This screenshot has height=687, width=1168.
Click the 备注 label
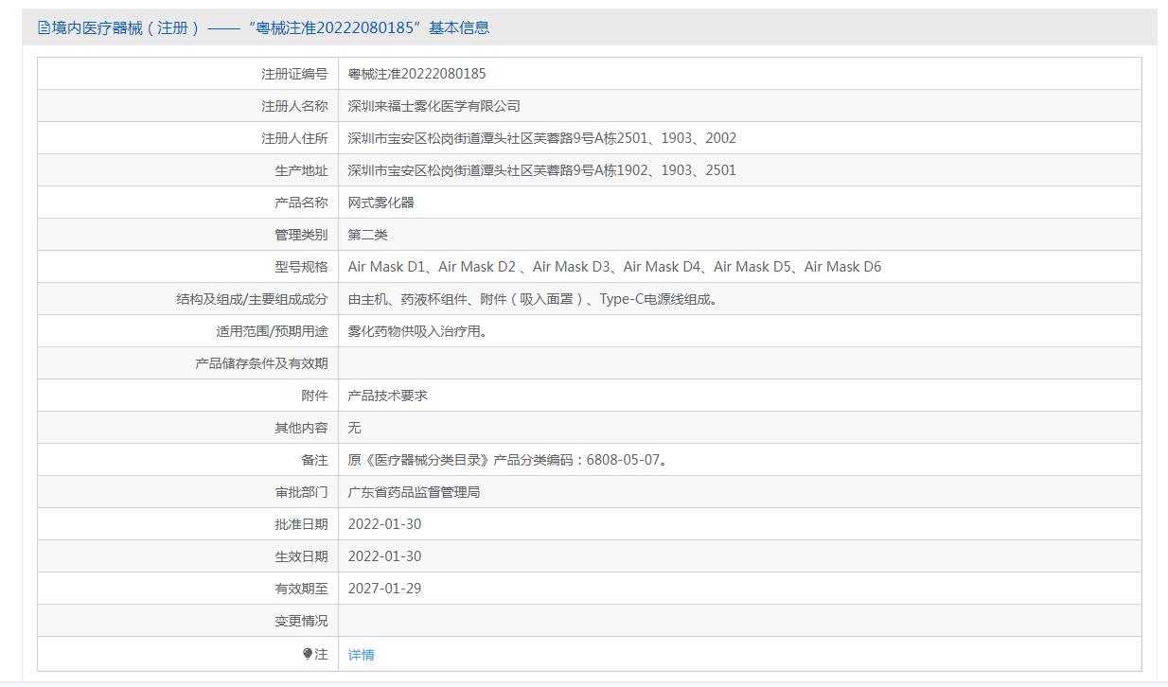314,460
